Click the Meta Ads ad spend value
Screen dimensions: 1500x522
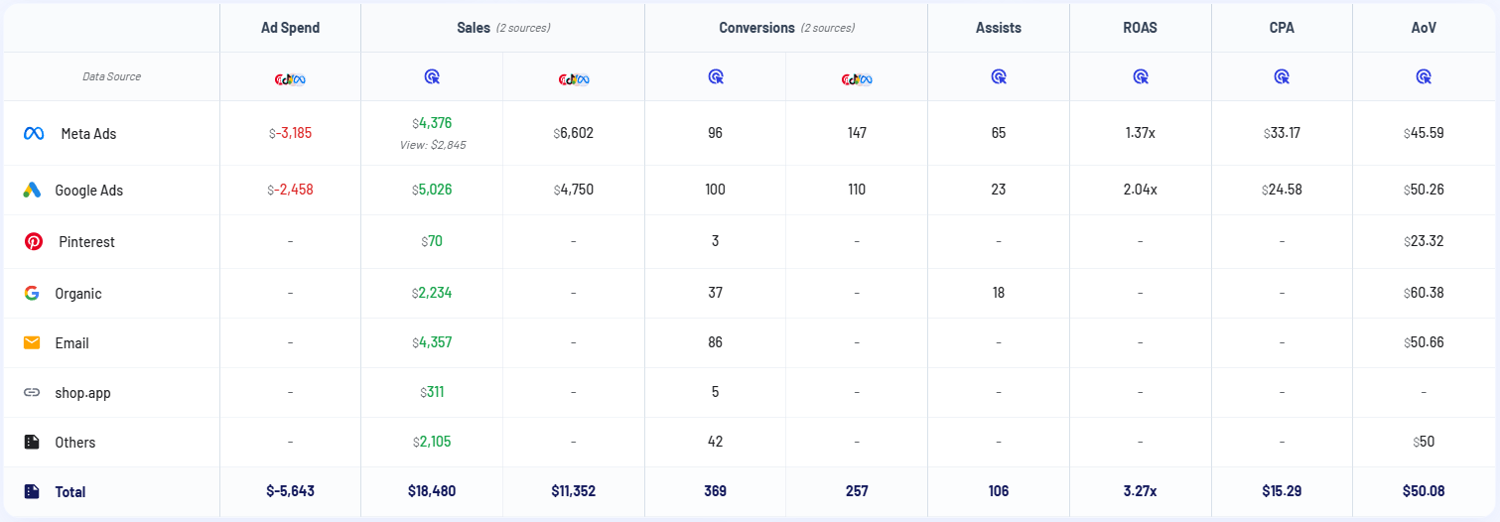tap(296, 133)
